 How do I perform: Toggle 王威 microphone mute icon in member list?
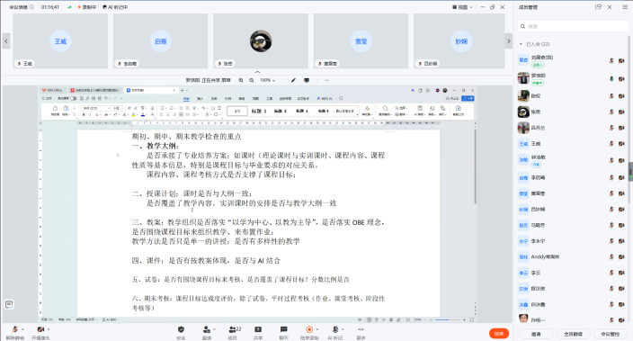click(611, 143)
